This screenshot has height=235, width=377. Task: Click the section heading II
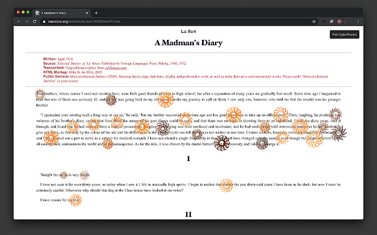tap(188, 214)
